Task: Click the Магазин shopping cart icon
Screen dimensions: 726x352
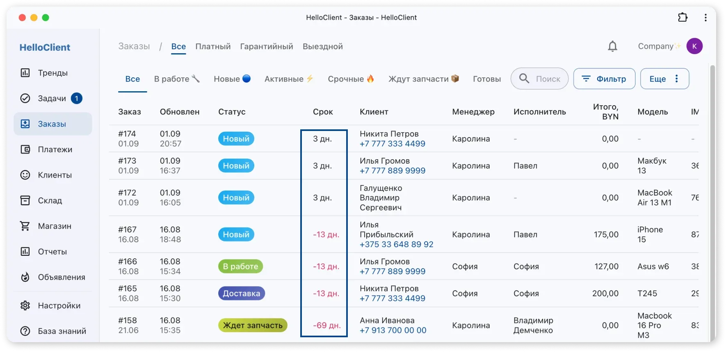Action: [25, 226]
